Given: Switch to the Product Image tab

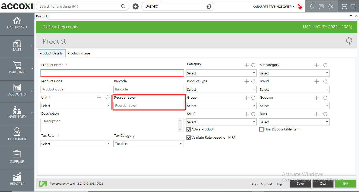Looking at the screenshot, I should pyautogui.click(x=79, y=53).
